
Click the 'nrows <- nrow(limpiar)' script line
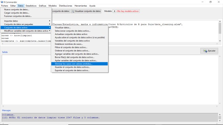[x=17, y=36]
